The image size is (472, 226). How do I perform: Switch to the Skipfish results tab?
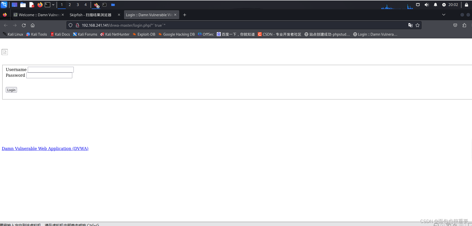click(90, 15)
